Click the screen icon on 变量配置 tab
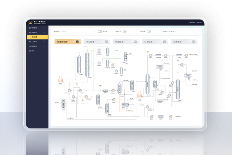Screen dimensions: 232x155 pyautogui.click(x=193, y=42)
